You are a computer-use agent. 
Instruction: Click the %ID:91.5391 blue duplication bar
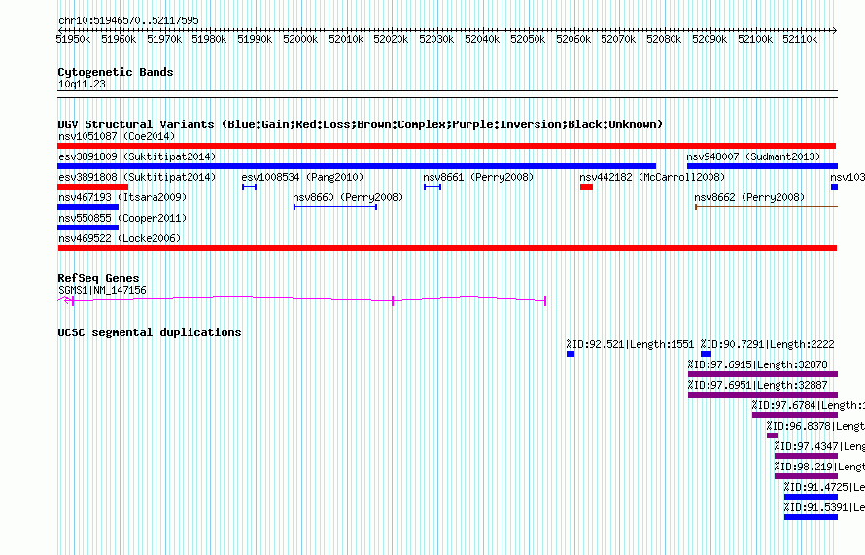pyautogui.click(x=811, y=517)
